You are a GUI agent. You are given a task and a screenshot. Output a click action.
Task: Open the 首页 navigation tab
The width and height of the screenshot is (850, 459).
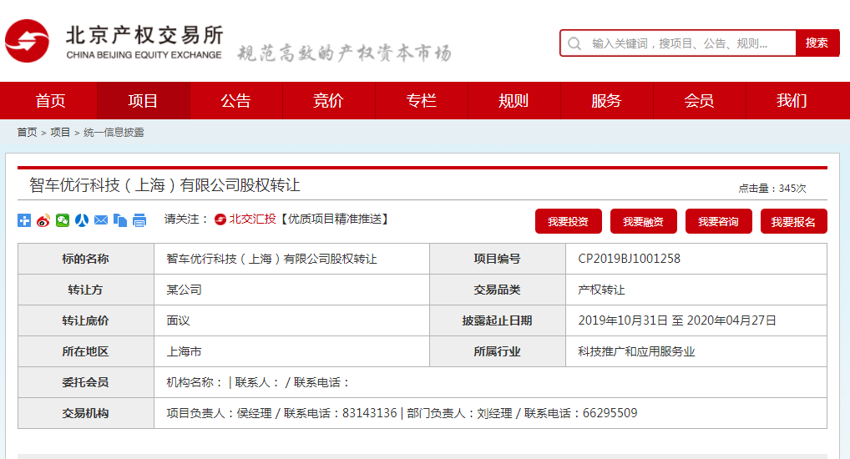pyautogui.click(x=50, y=101)
